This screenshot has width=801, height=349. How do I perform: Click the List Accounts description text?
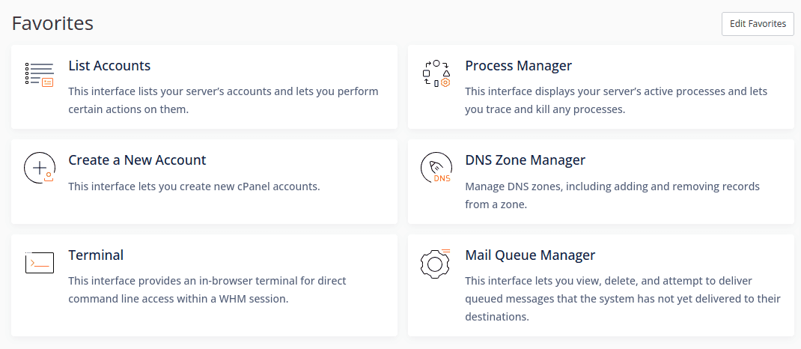click(x=223, y=100)
